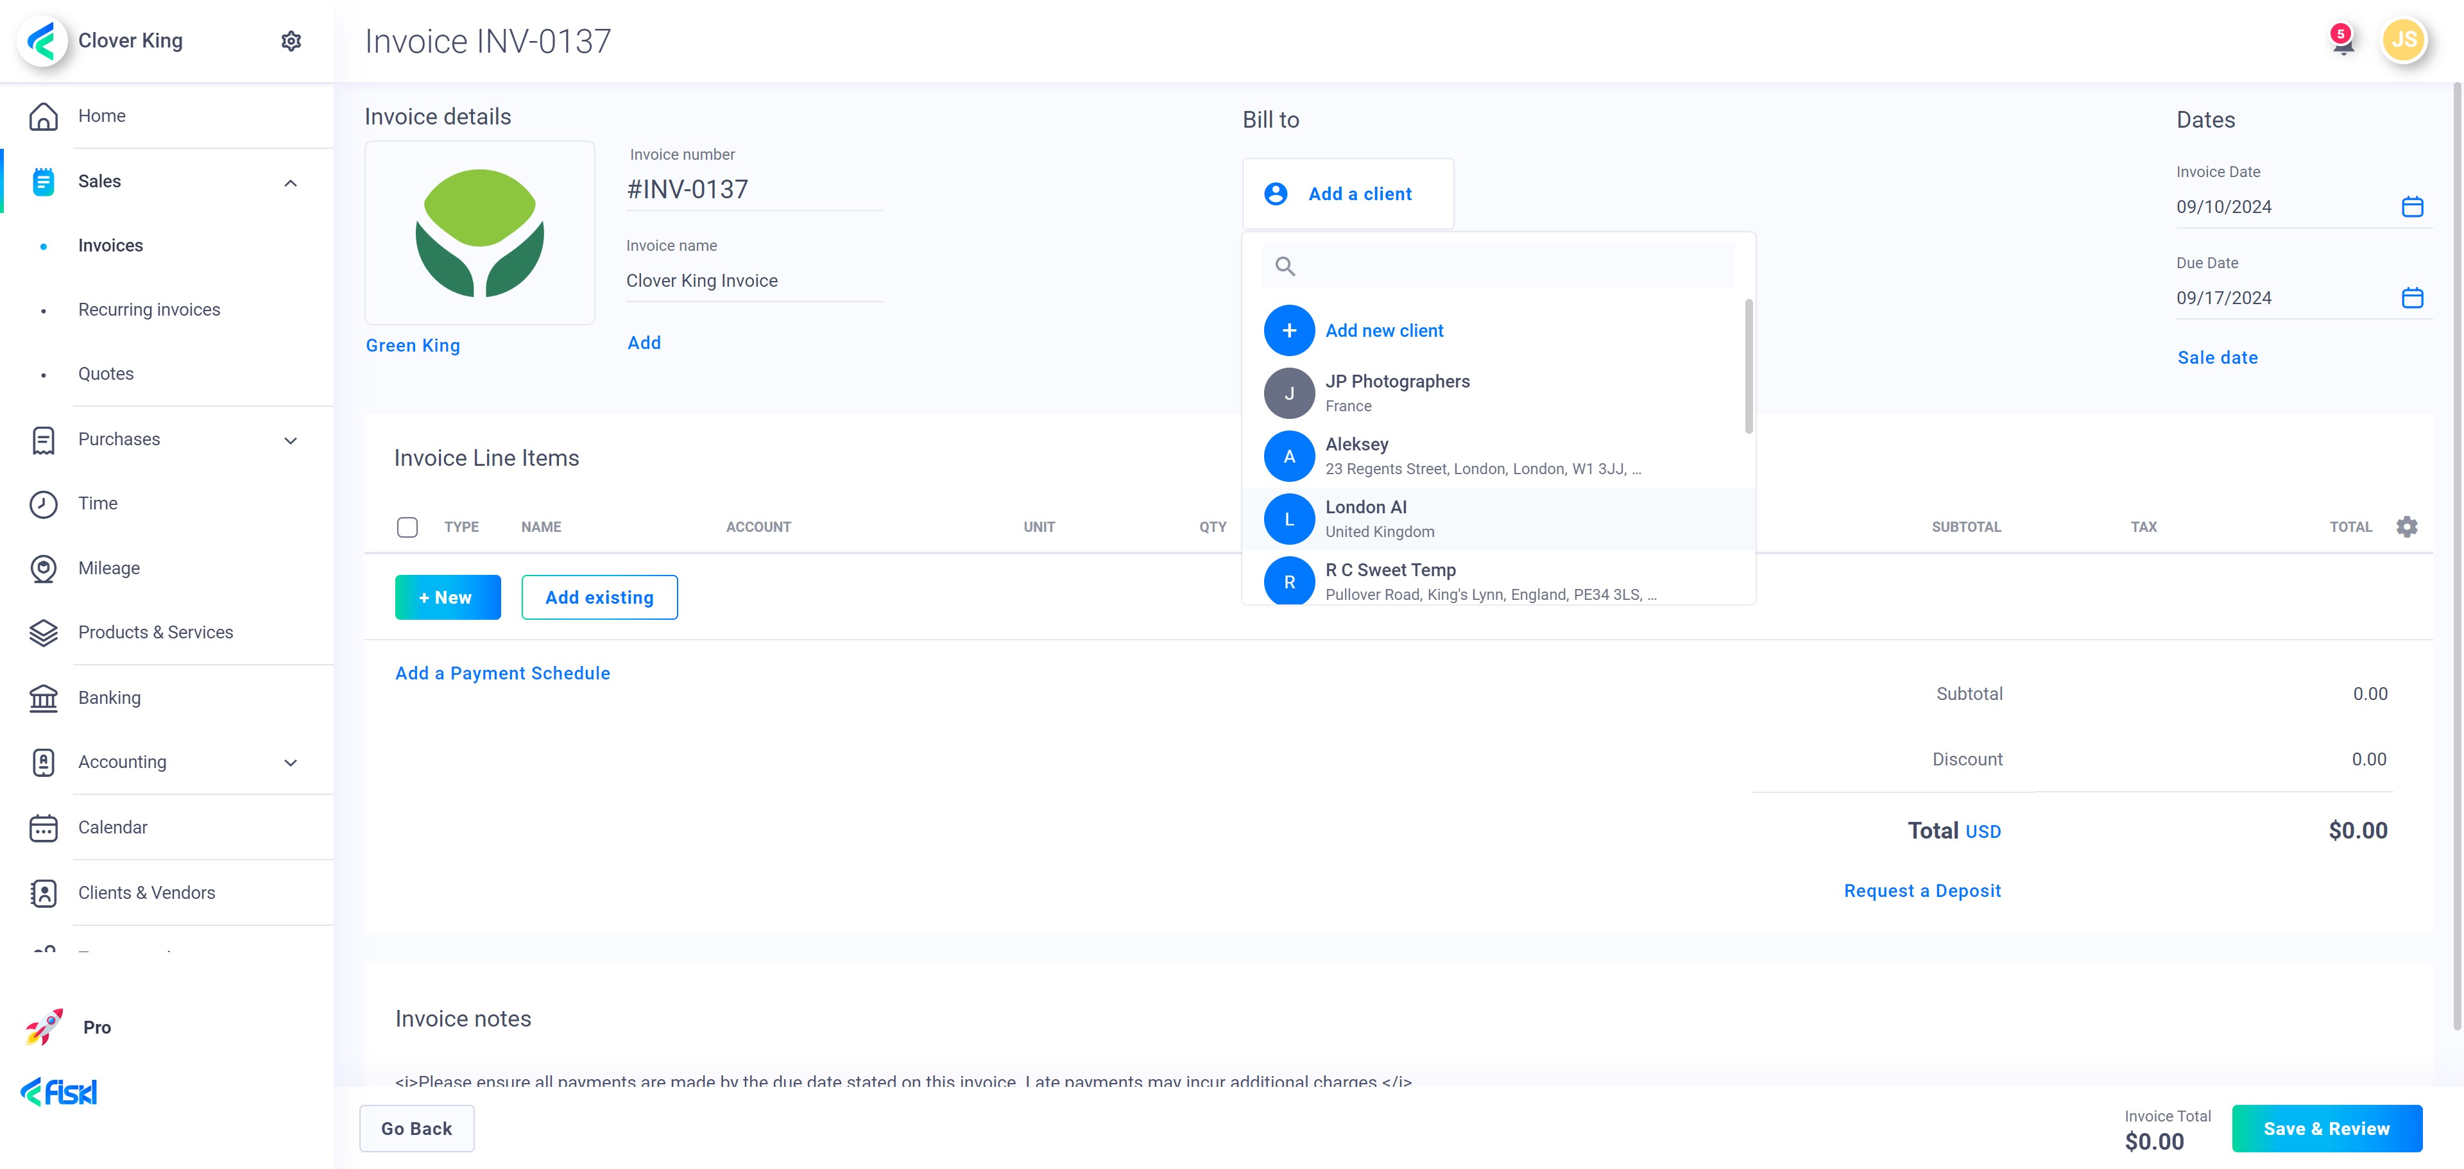Expand the Accounting menu chevron

(x=291, y=762)
